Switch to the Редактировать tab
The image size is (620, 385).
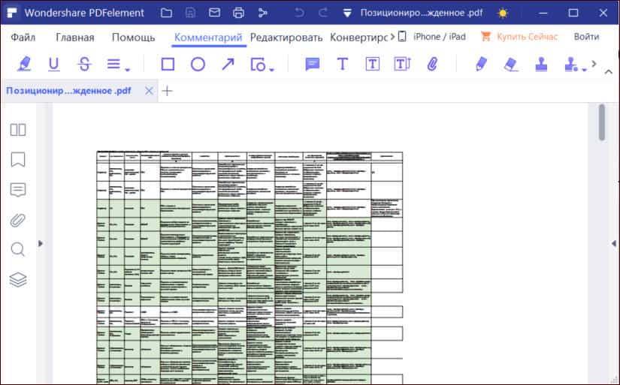(x=286, y=38)
